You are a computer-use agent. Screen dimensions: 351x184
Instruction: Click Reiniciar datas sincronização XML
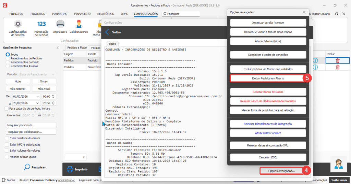click(268, 145)
